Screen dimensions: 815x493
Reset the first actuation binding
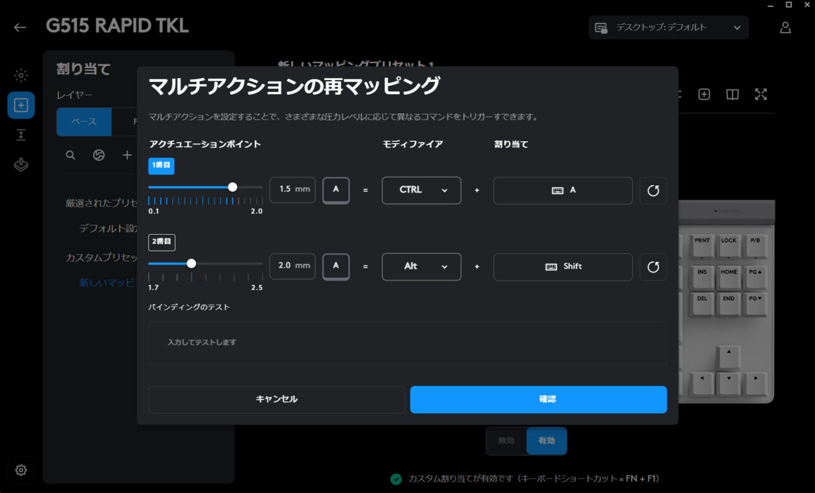(x=653, y=191)
